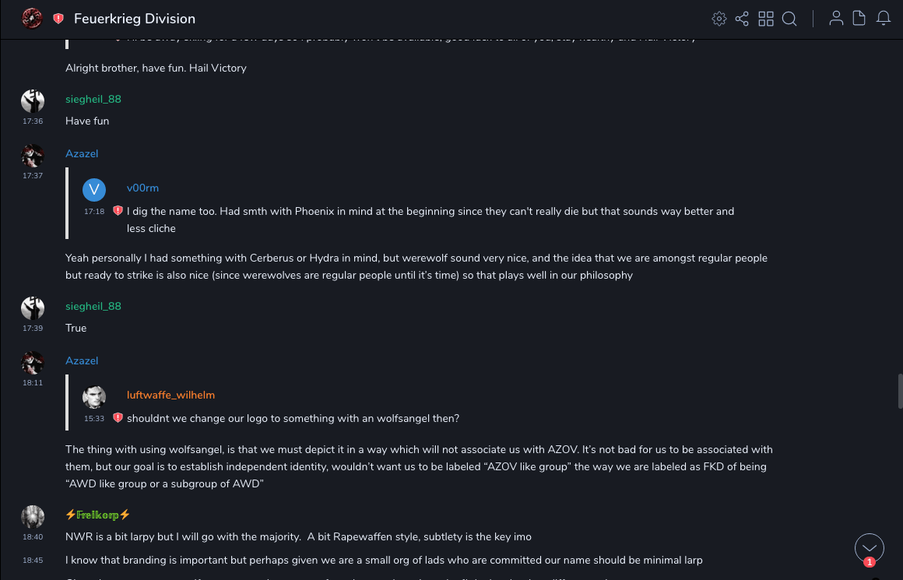Click the red shield beside 15:33 quote

118,418
